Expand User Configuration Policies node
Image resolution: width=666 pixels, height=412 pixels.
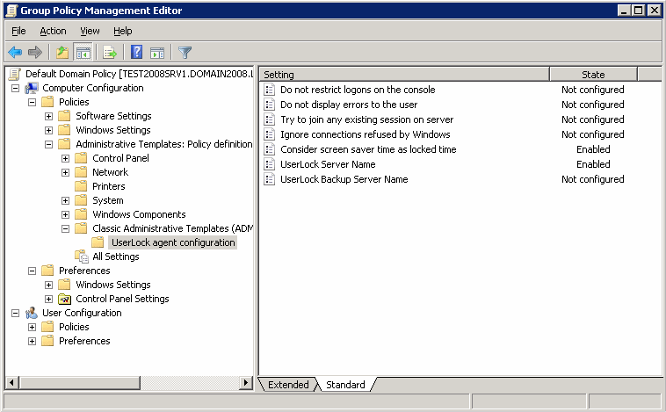click(x=33, y=327)
